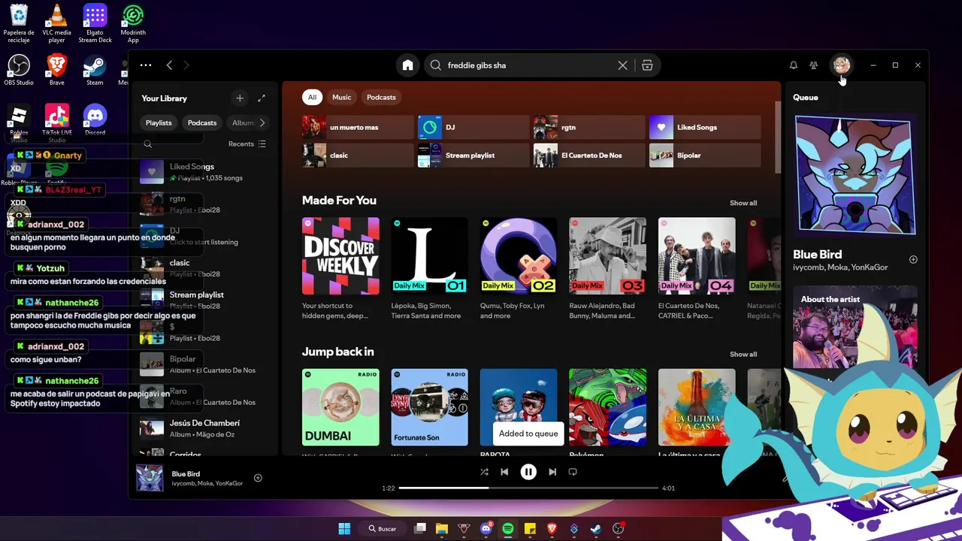
Task: Open the Browse icon beside search box
Action: (x=647, y=65)
